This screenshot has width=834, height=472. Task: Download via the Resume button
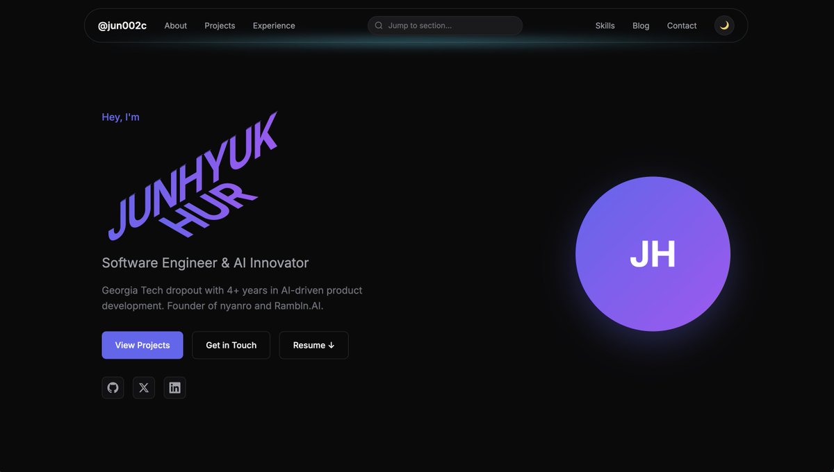[313, 345]
